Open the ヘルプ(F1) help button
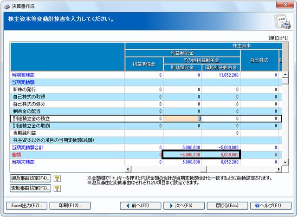Viewport: 298px width, 217px height. pos(271,205)
